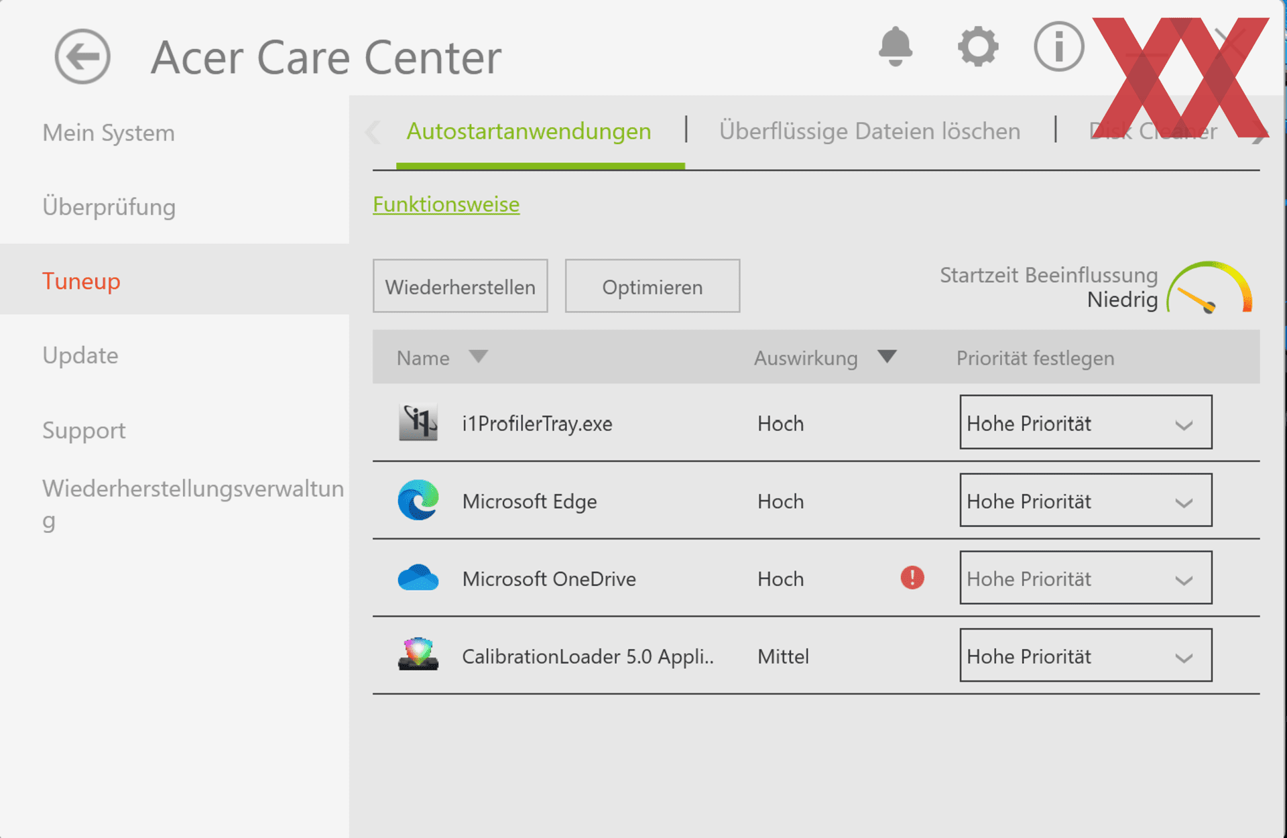Screen dimensions: 1287x838
Task: Click Hoch impact in Microsoft OneDrive row
Action: (x=780, y=579)
